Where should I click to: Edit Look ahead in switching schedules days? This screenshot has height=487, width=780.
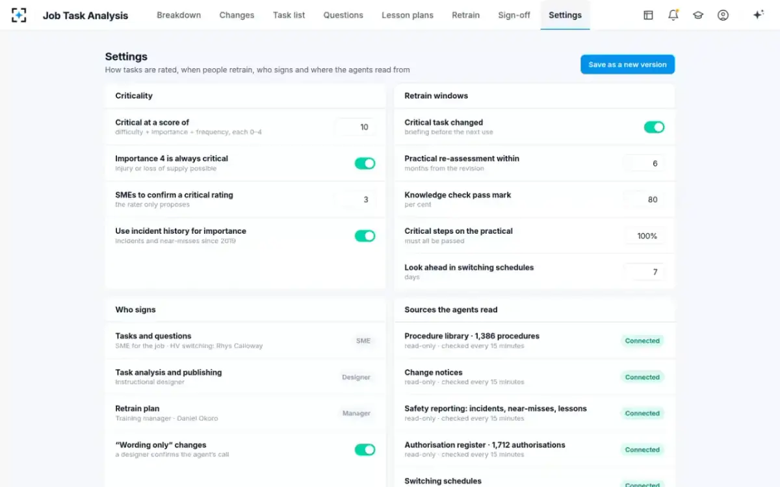pos(643,272)
